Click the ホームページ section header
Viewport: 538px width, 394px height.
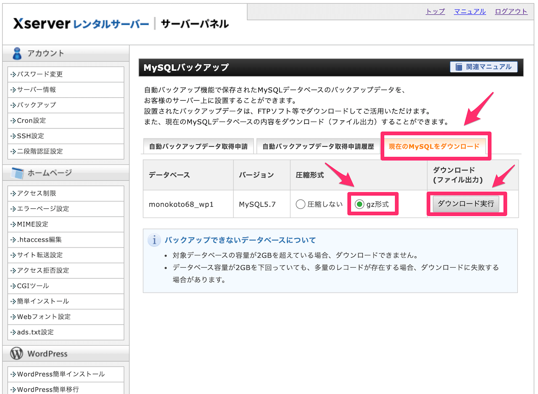tap(66, 173)
